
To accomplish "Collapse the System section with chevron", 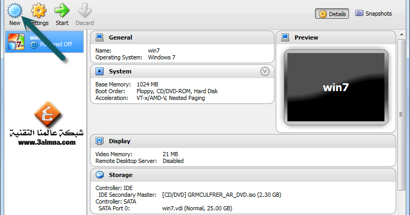I will pos(265,71).
